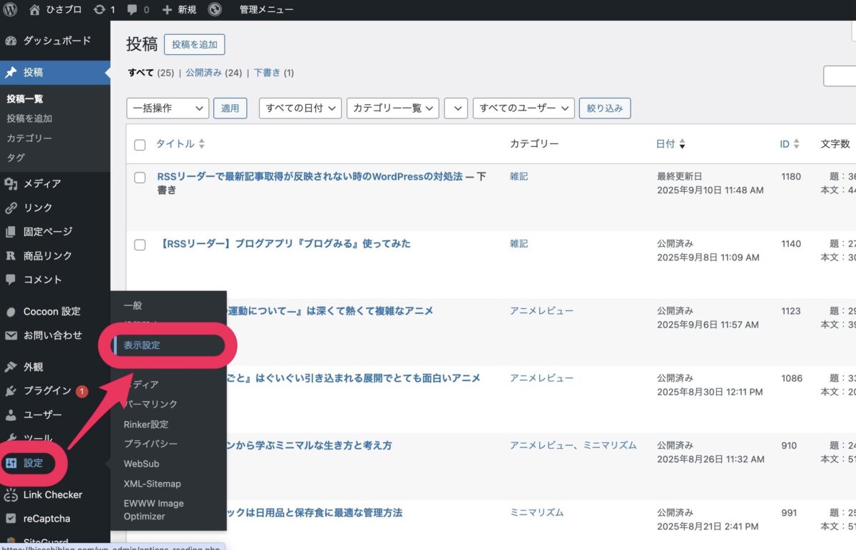Click the WordPress logo icon
856x550 pixels.
(11, 10)
